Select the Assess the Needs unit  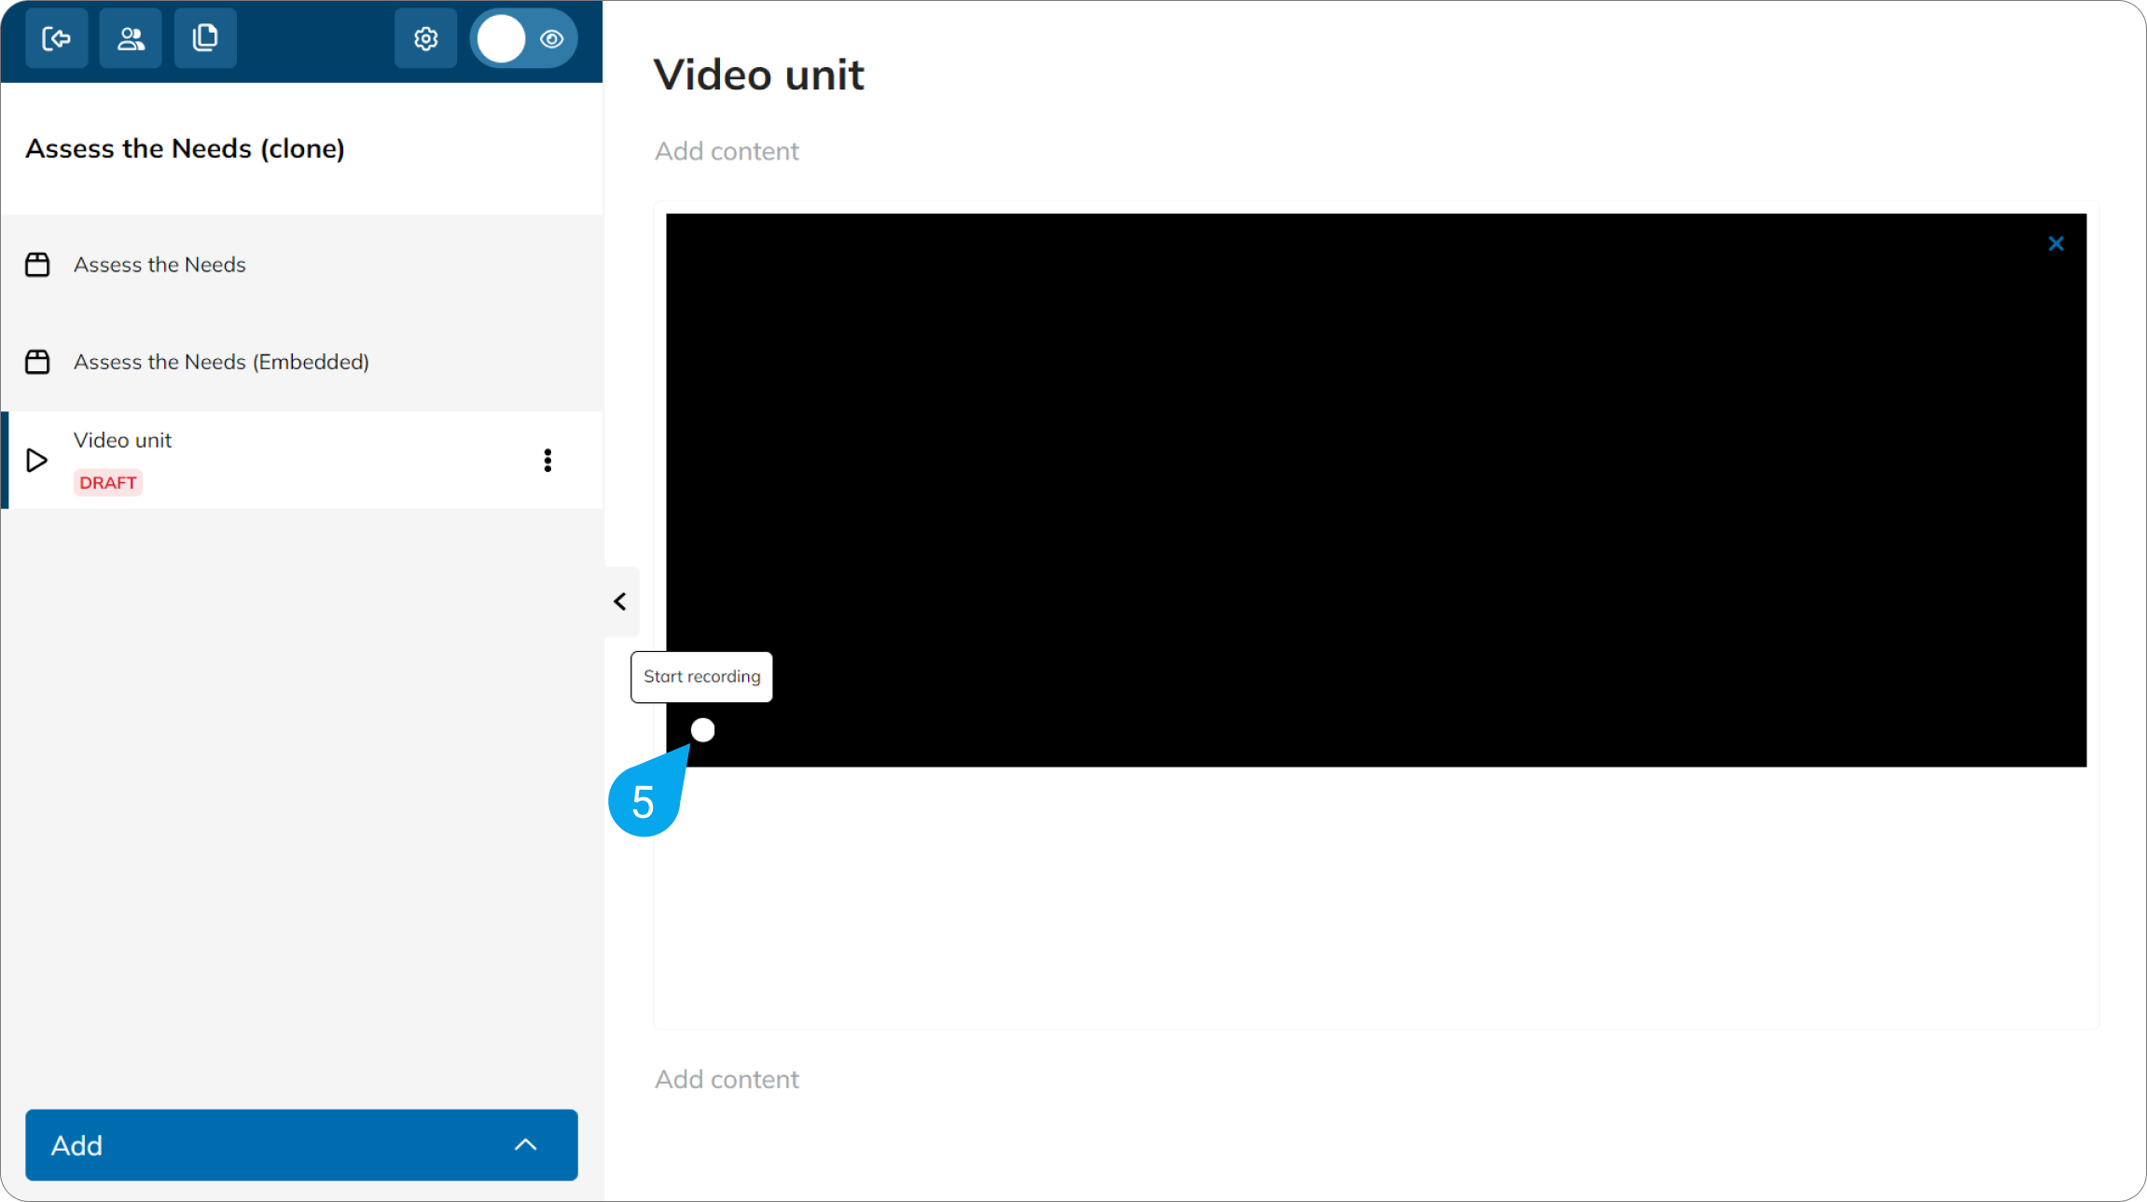160,265
